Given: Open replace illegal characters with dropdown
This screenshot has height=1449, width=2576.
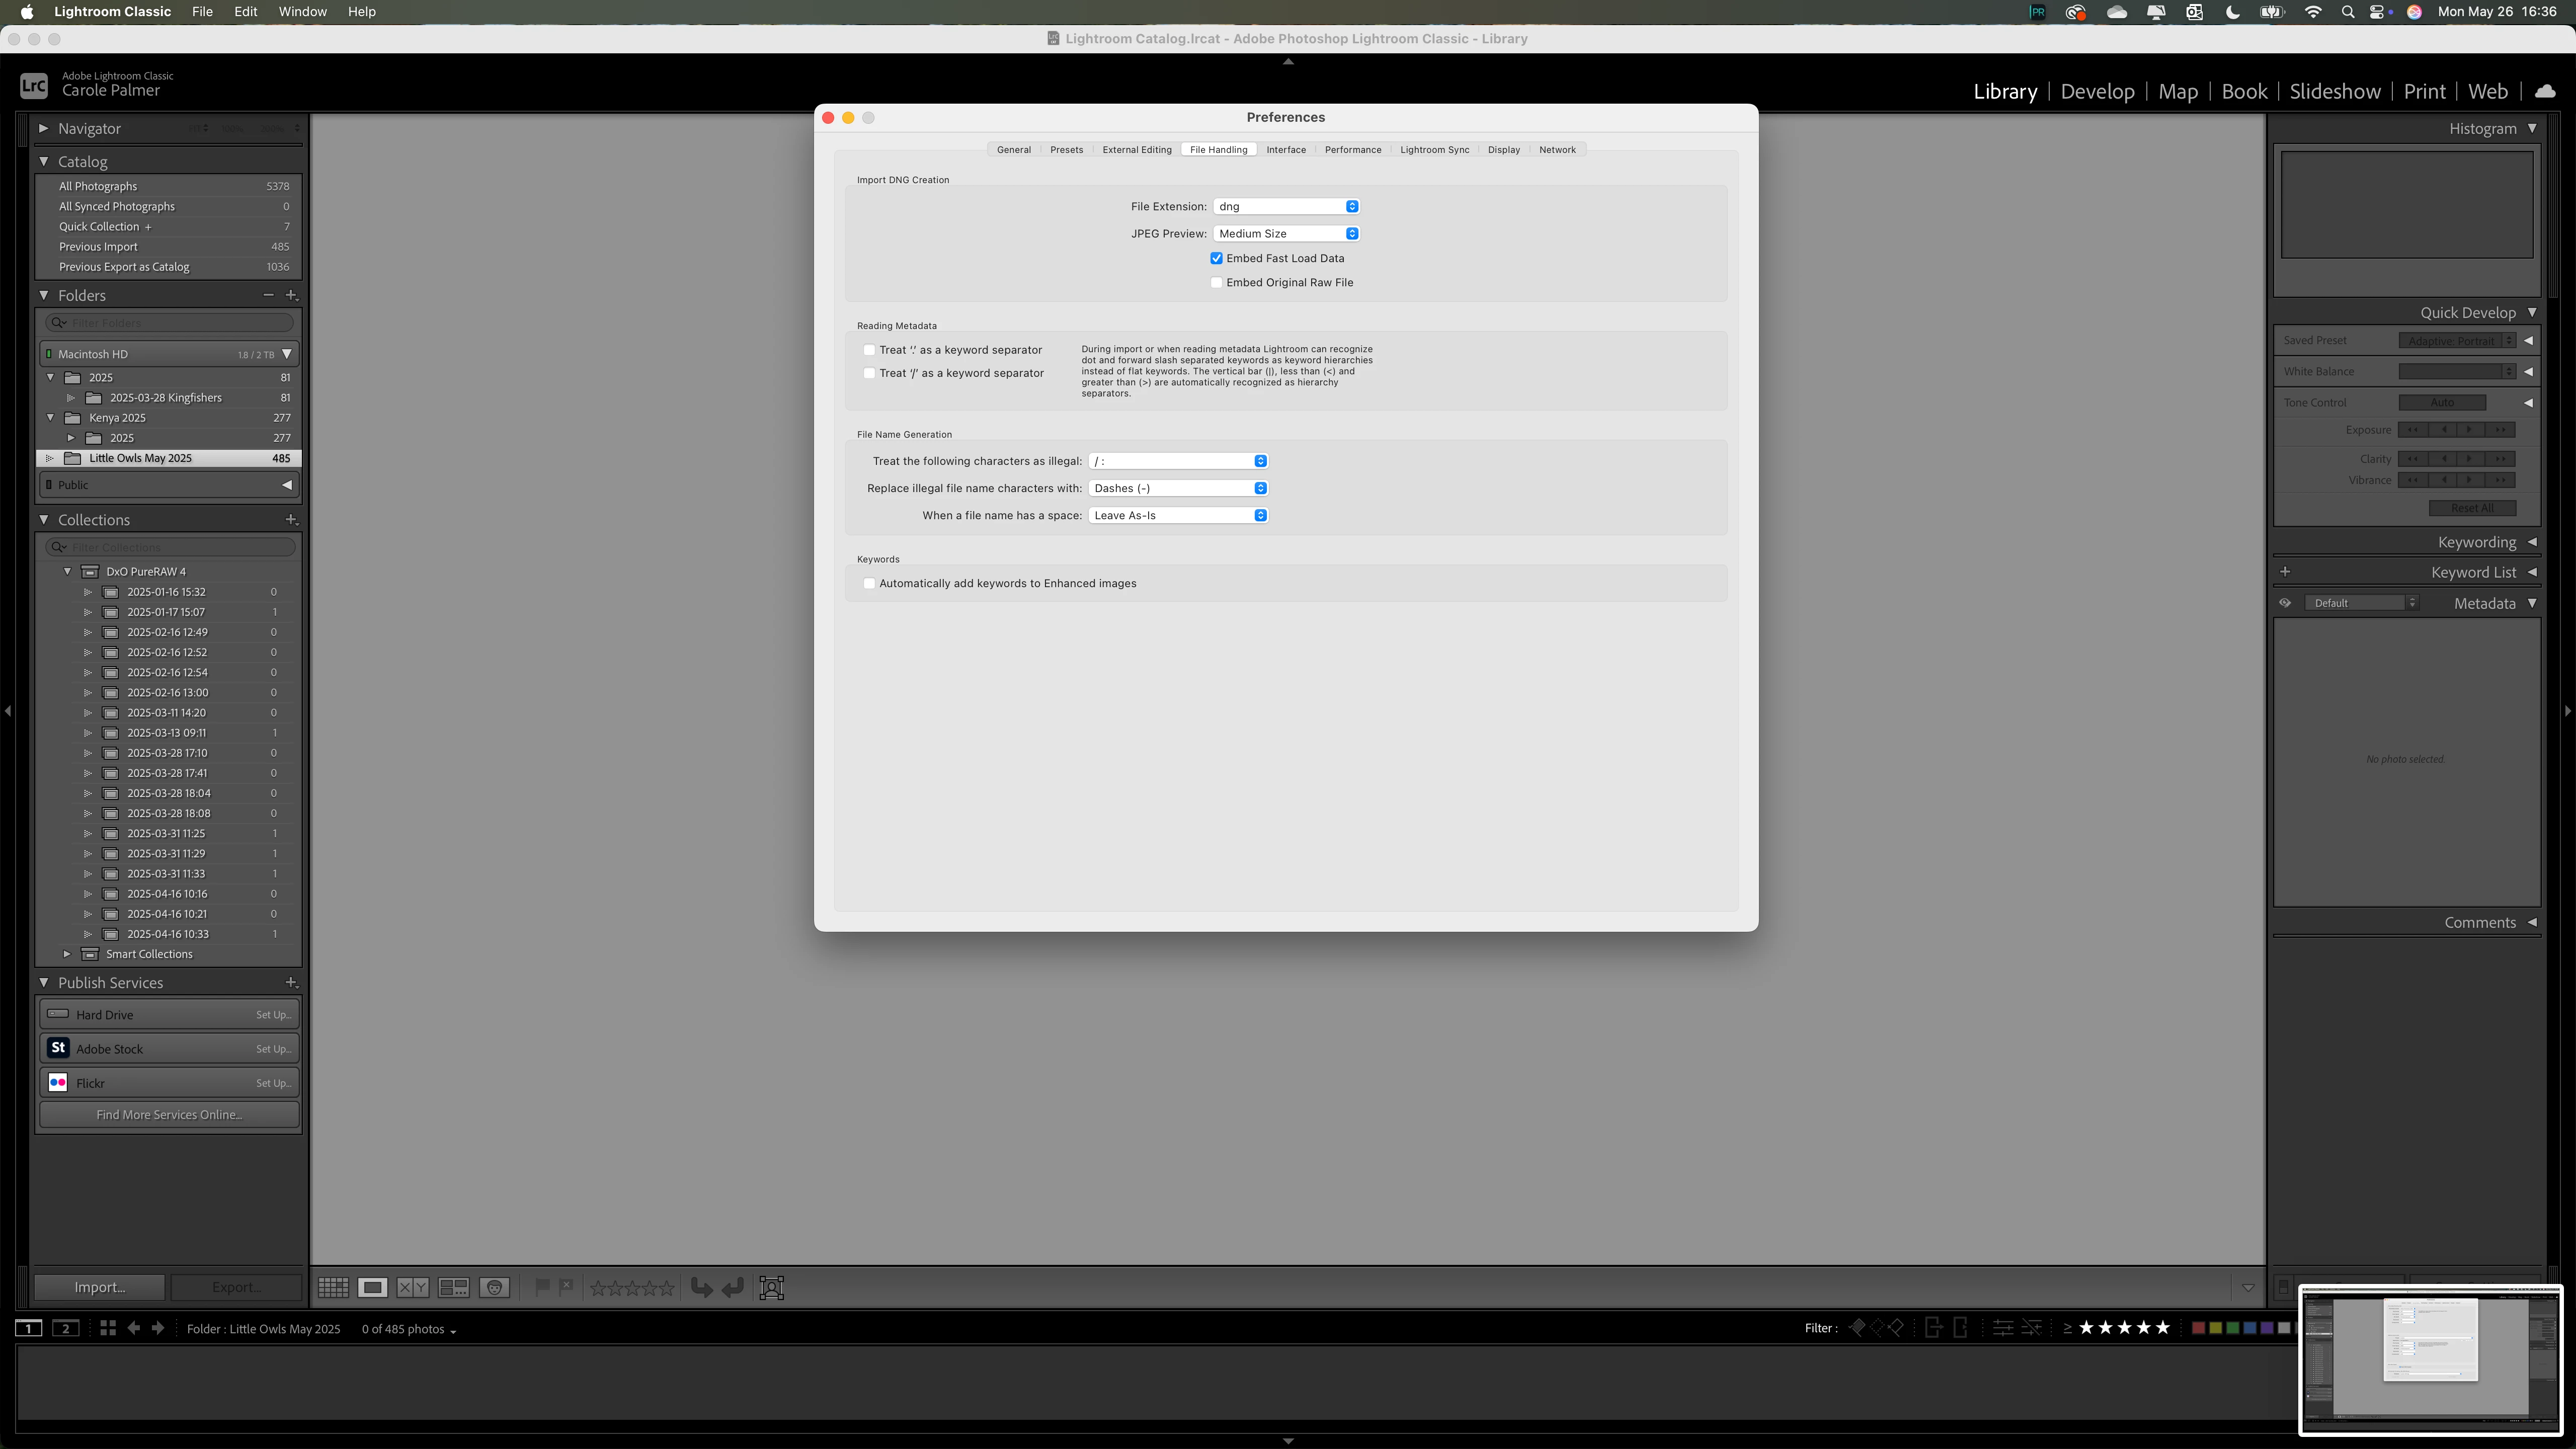Looking at the screenshot, I should 1177,488.
